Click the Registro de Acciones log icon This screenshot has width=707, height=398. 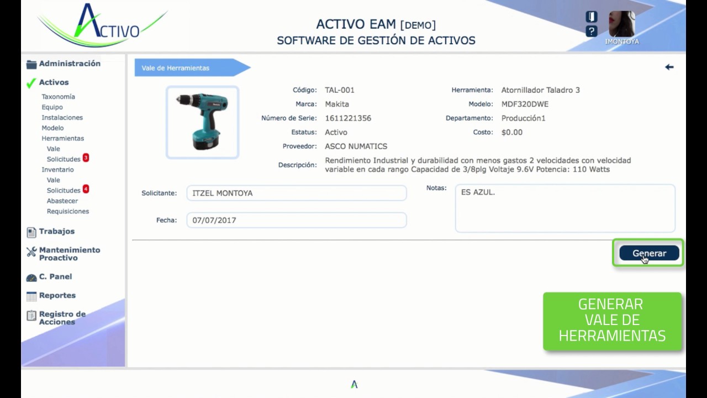[31, 316]
